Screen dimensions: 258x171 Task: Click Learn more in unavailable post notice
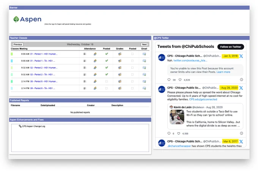point(223,72)
